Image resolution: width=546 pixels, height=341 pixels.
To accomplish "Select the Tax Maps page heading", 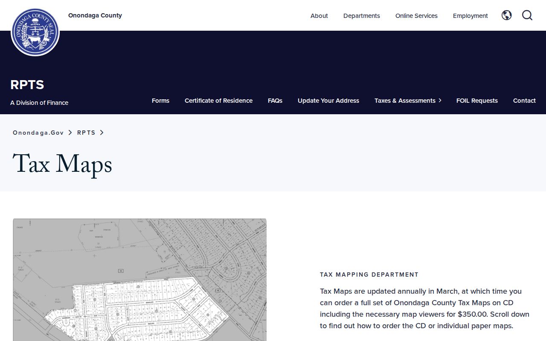I will click(62, 164).
